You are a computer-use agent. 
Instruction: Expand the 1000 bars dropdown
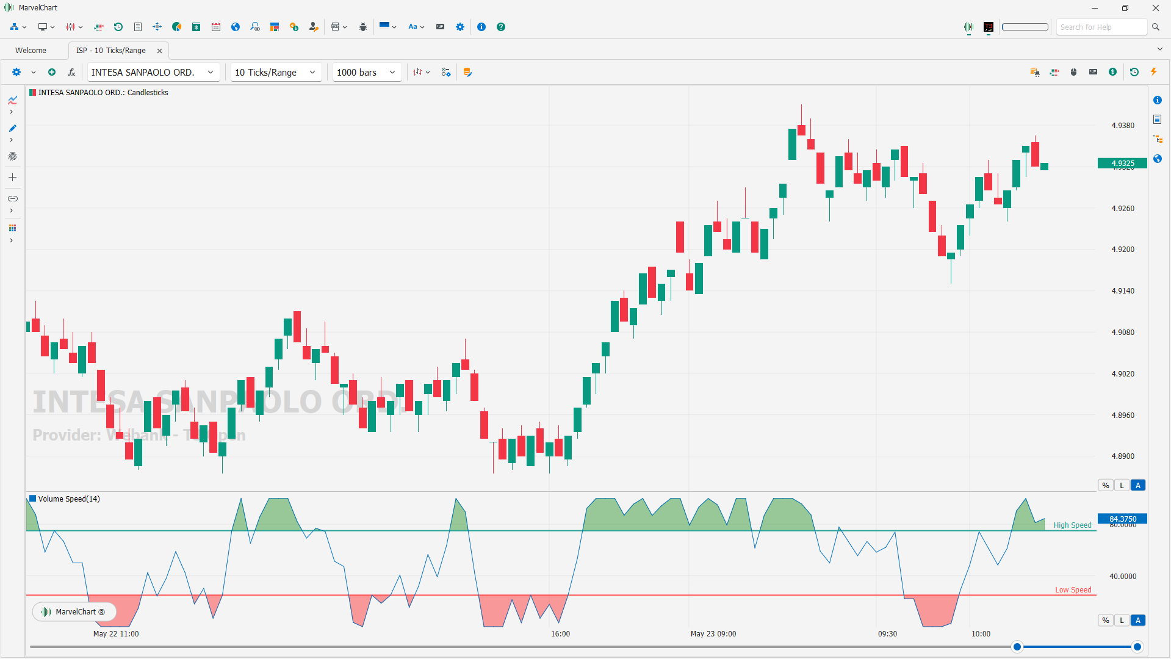[367, 72]
